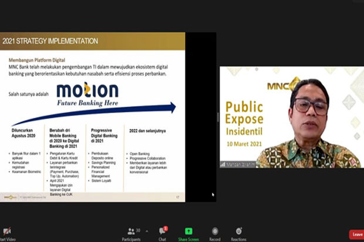
Task: Click the 'Berubah dri Mobile Banking' heading
Action: [65, 138]
